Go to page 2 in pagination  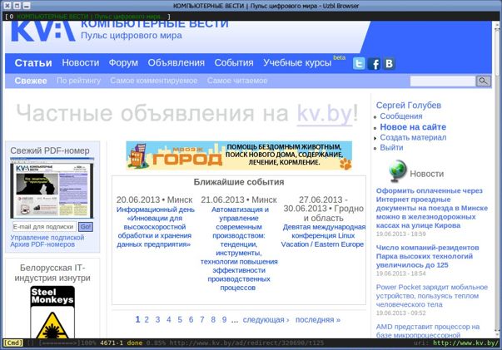coord(147,319)
